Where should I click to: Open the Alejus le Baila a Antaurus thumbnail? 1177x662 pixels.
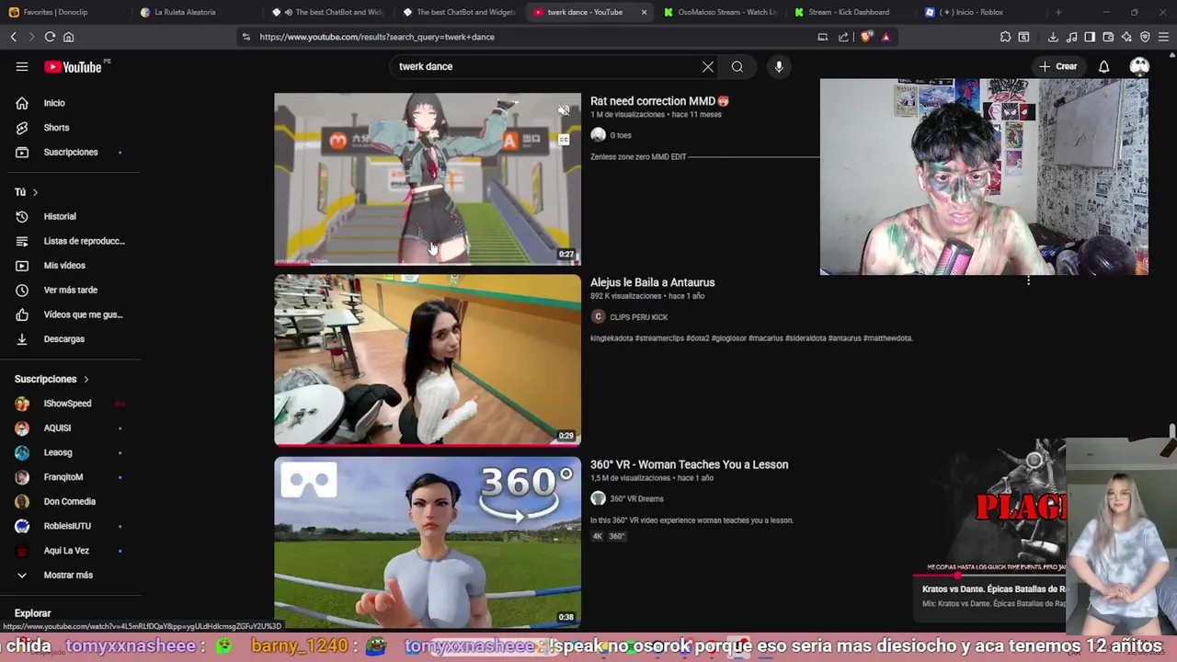click(428, 360)
